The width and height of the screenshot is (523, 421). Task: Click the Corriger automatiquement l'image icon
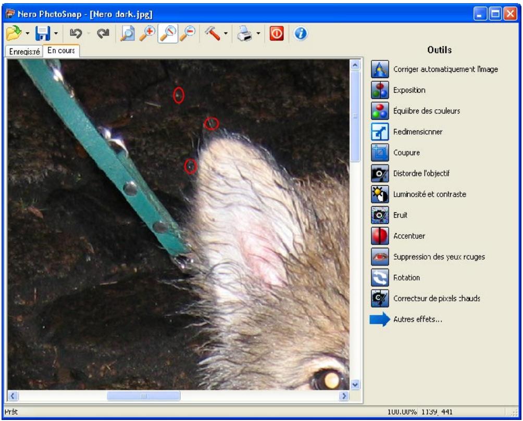pyautogui.click(x=380, y=69)
